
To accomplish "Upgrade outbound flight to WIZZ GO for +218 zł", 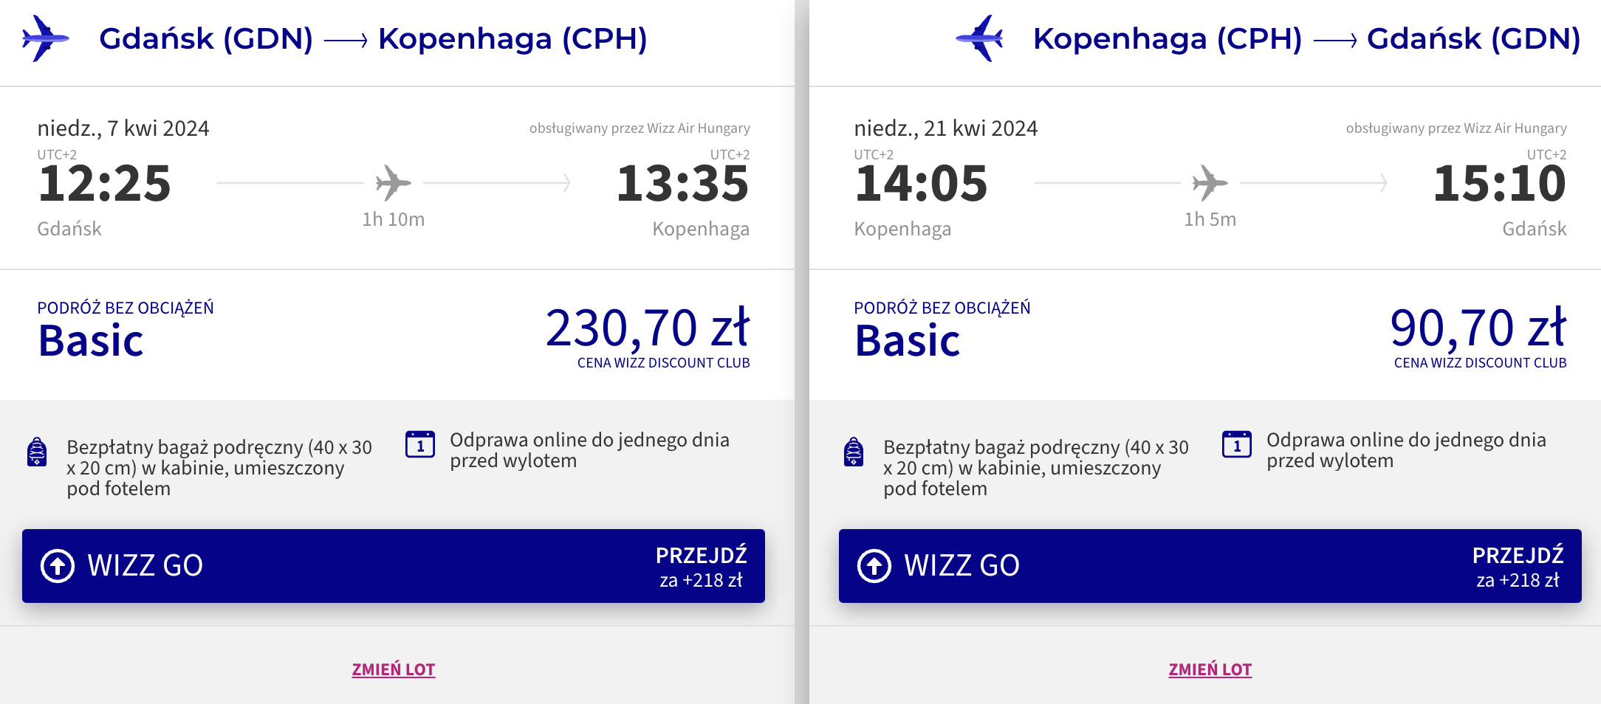I will 394,566.
